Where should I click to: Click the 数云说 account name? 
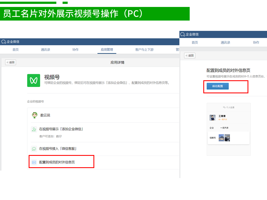[x=45, y=115]
